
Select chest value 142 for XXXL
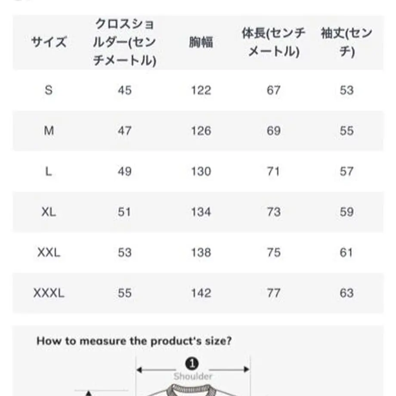(x=201, y=293)
